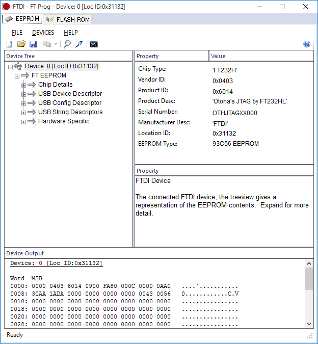Click the arrow icon beside Hardware Specific

32,121
